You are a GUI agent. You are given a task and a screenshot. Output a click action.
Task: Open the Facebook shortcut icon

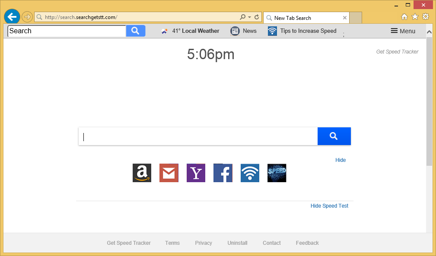[223, 173]
